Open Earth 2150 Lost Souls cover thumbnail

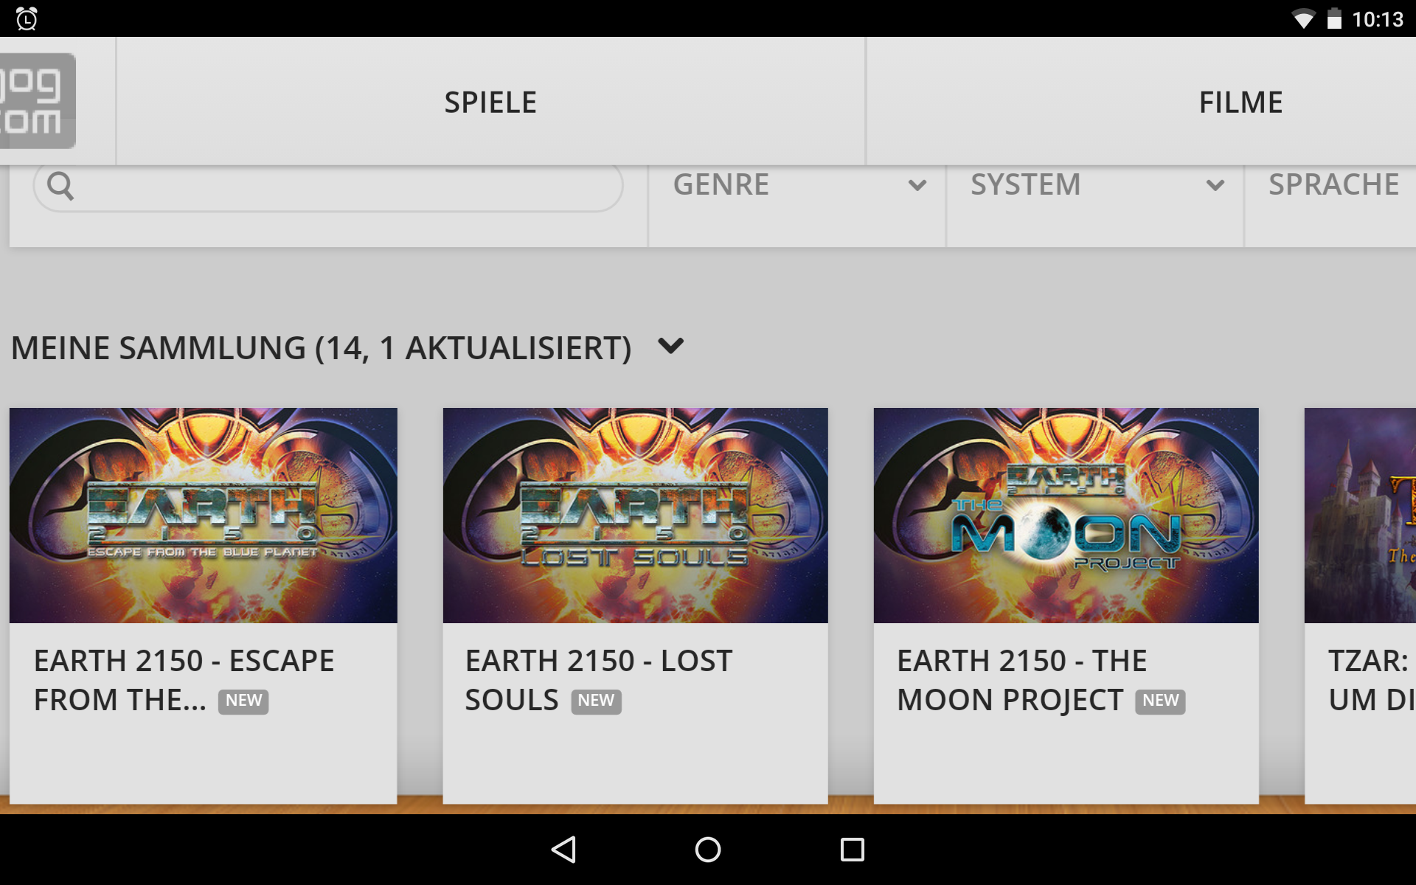(x=636, y=516)
